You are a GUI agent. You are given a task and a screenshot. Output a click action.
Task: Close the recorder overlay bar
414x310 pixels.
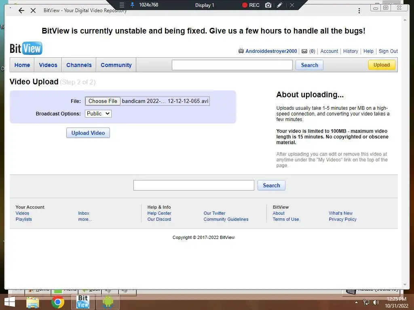tap(292, 5)
